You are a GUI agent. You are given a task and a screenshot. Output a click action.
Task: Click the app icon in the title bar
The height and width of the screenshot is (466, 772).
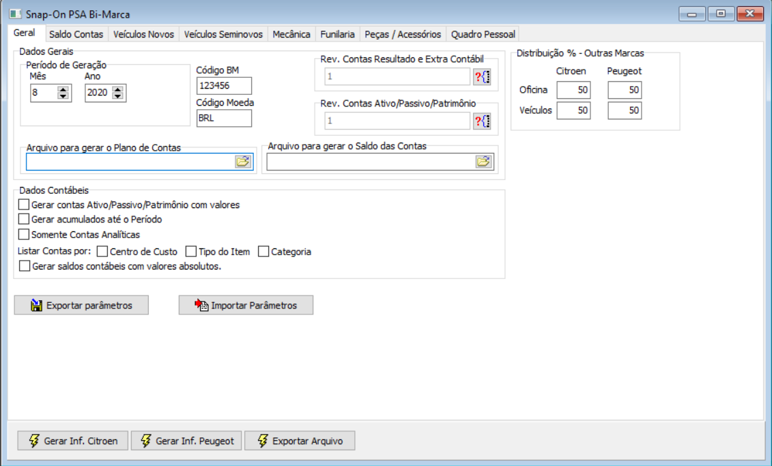click(15, 14)
